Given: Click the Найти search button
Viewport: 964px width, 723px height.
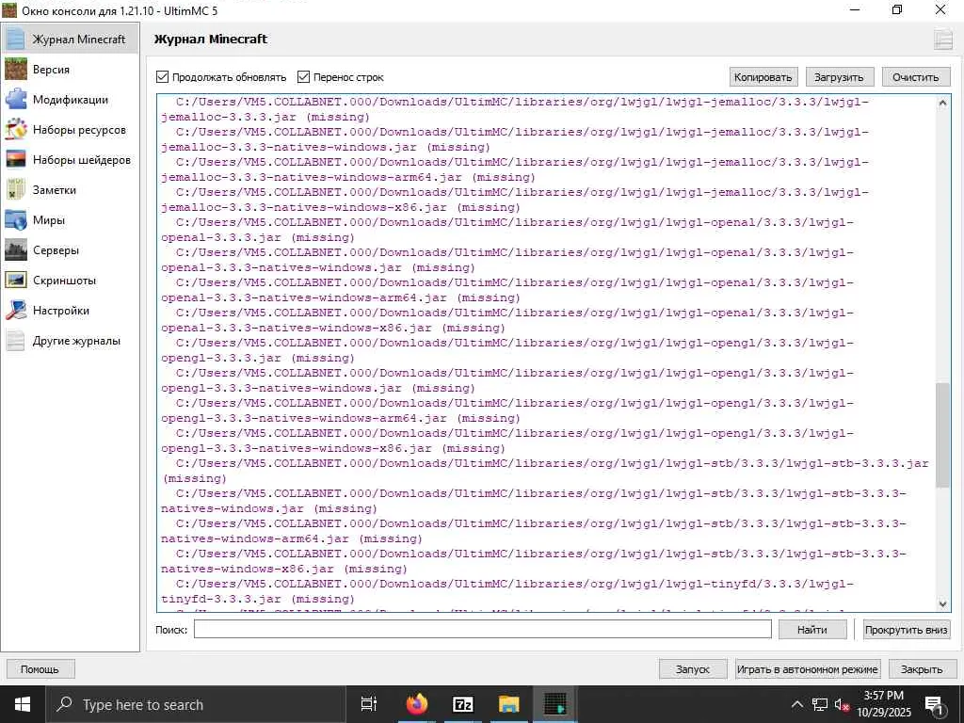Looking at the screenshot, I should 812,630.
